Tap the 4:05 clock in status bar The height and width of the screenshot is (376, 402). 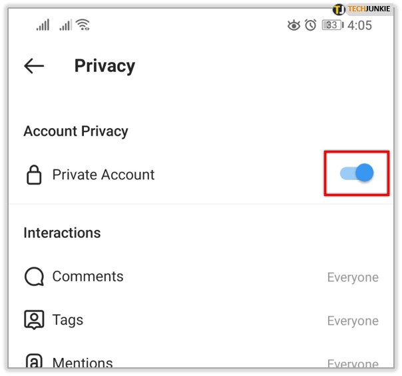click(359, 25)
